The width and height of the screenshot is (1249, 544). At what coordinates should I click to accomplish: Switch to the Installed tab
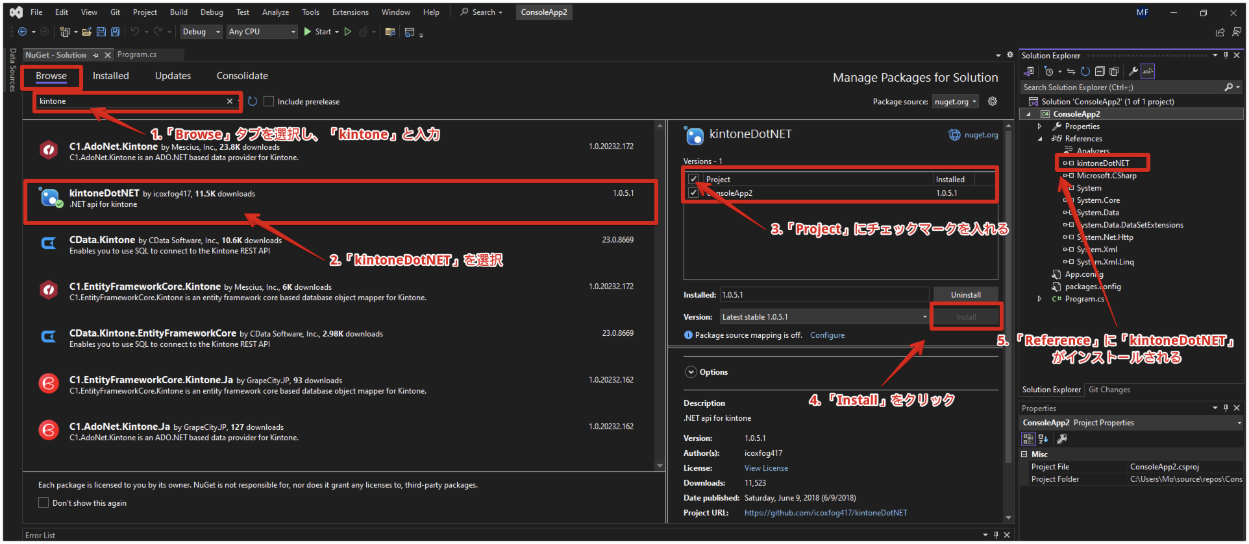tap(111, 76)
